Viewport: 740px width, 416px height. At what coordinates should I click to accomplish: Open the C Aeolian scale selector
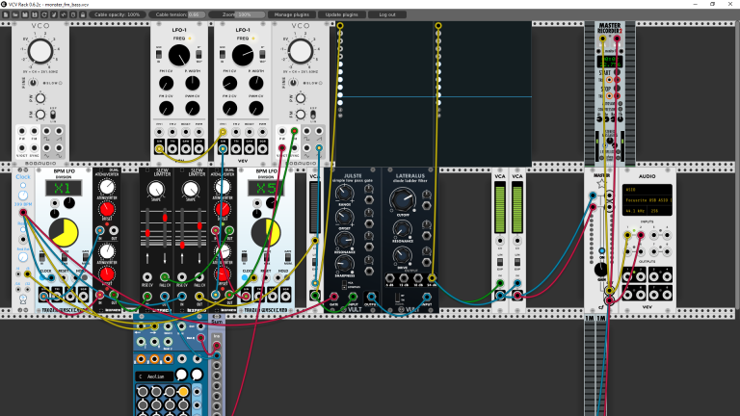click(x=154, y=377)
